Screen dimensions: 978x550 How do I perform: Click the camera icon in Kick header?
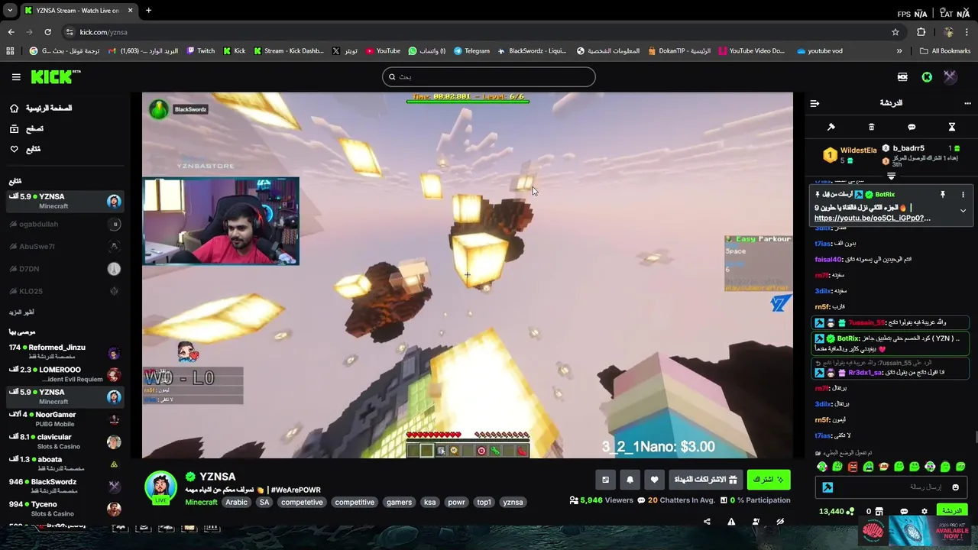902,77
